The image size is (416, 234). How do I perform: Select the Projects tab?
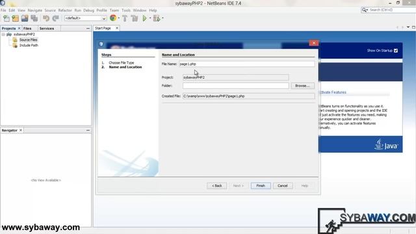pyautogui.click(x=8, y=29)
